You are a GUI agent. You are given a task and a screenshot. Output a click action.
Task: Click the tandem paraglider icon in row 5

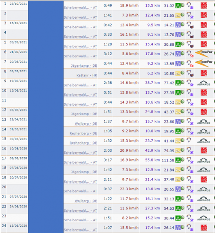190,44
